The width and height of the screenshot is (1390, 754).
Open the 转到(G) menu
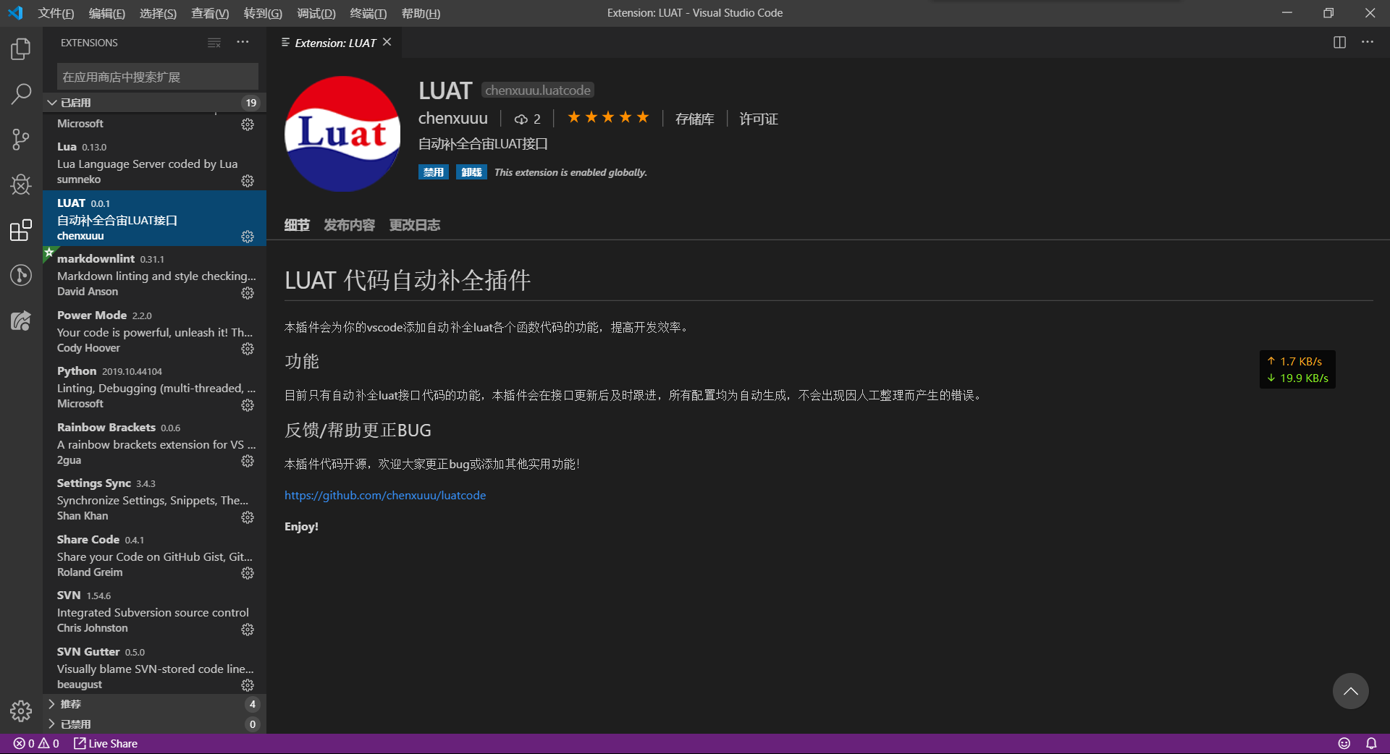pyautogui.click(x=263, y=13)
